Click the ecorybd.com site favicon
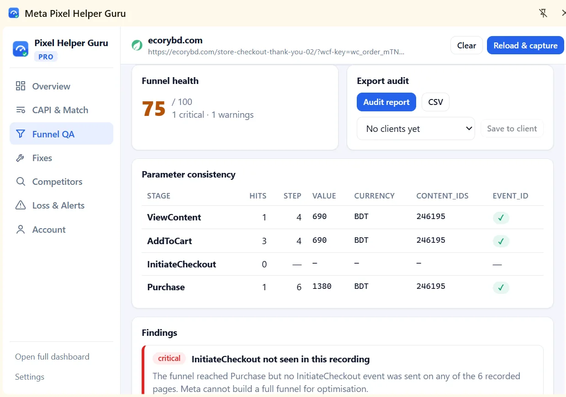This screenshot has width=566, height=397. tap(137, 45)
